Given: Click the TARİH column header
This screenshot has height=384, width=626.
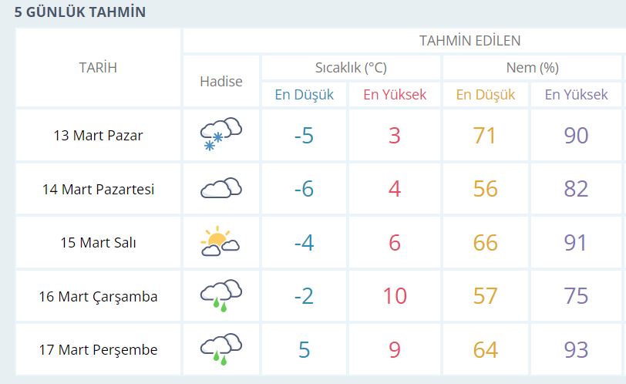Looking at the screenshot, I should click(x=98, y=68).
